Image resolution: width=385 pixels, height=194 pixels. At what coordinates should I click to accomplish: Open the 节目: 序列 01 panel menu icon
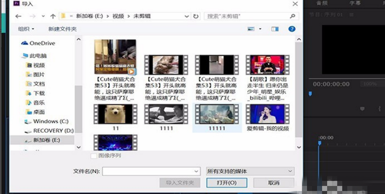(x=352, y=15)
